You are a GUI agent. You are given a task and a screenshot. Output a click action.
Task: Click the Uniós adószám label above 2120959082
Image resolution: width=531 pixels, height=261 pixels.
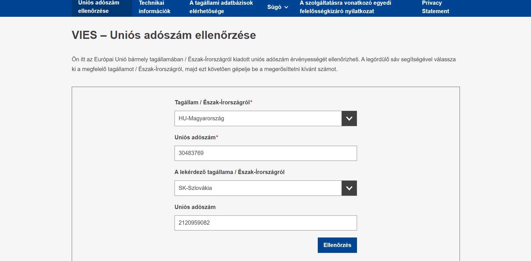[x=195, y=207]
